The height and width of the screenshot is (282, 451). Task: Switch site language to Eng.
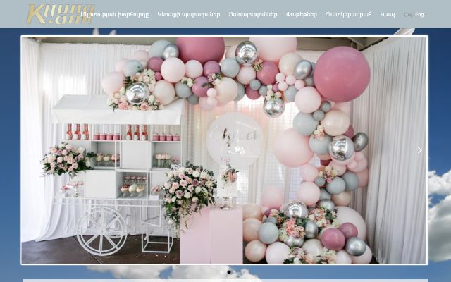pos(420,14)
